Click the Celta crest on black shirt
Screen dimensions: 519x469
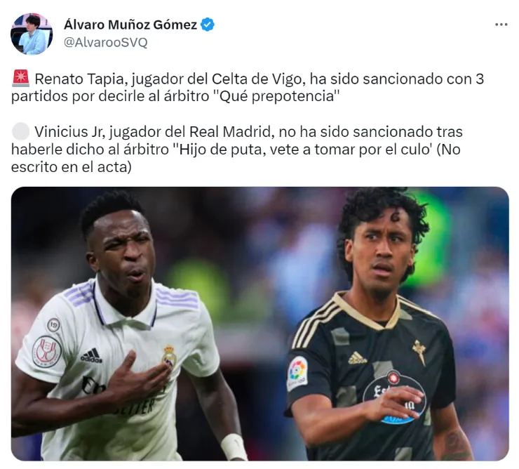tap(419, 352)
